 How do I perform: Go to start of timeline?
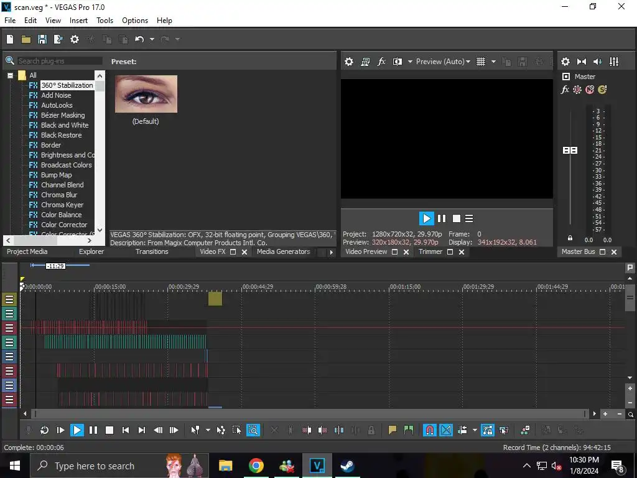126,430
